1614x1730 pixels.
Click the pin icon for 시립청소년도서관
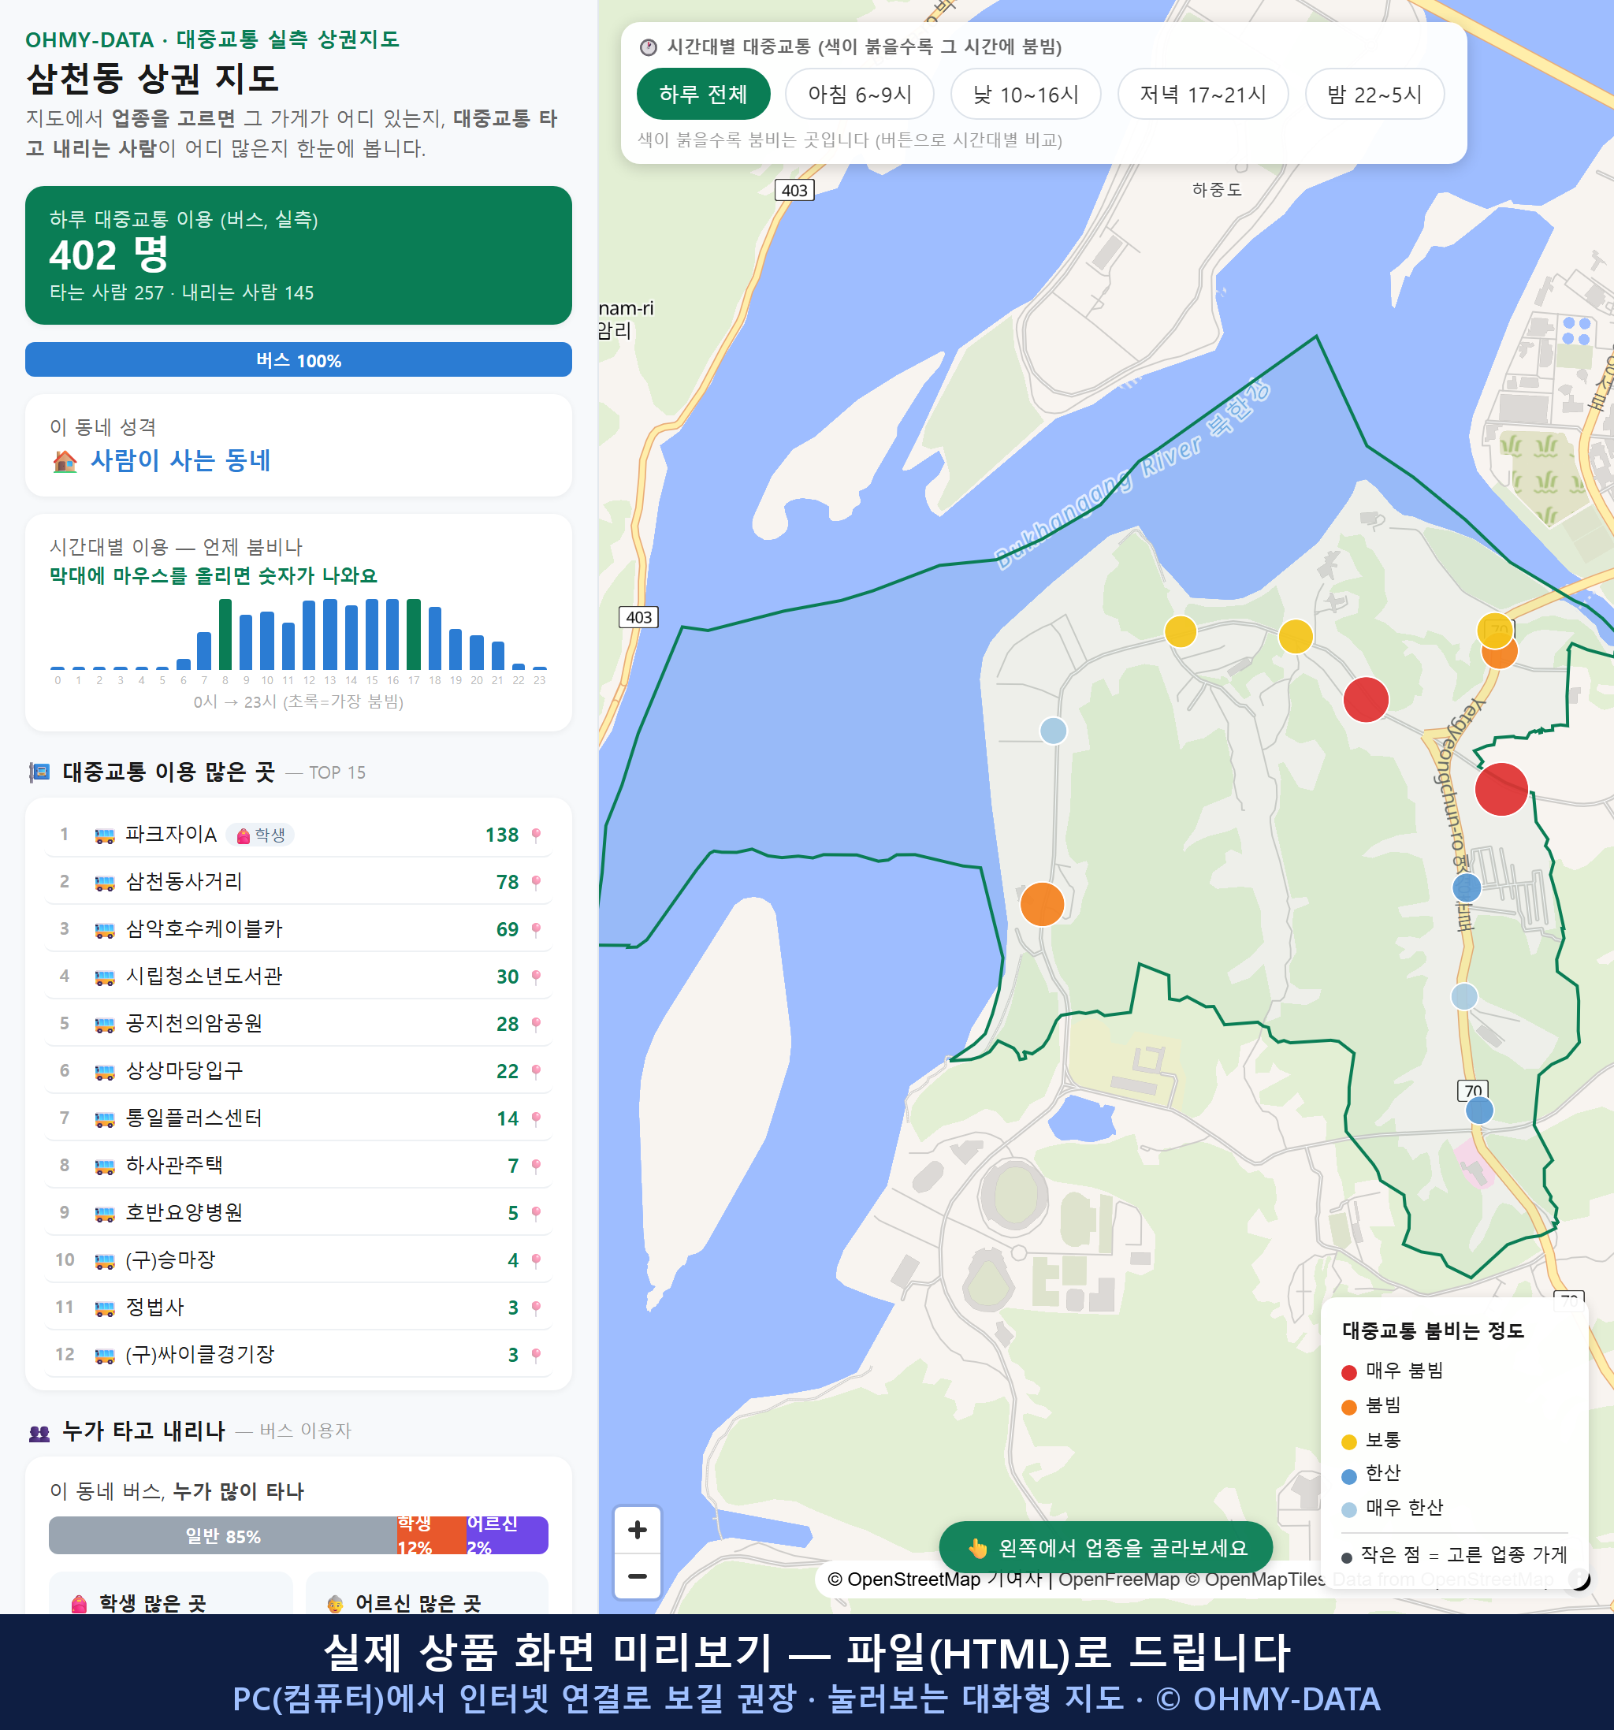point(536,977)
